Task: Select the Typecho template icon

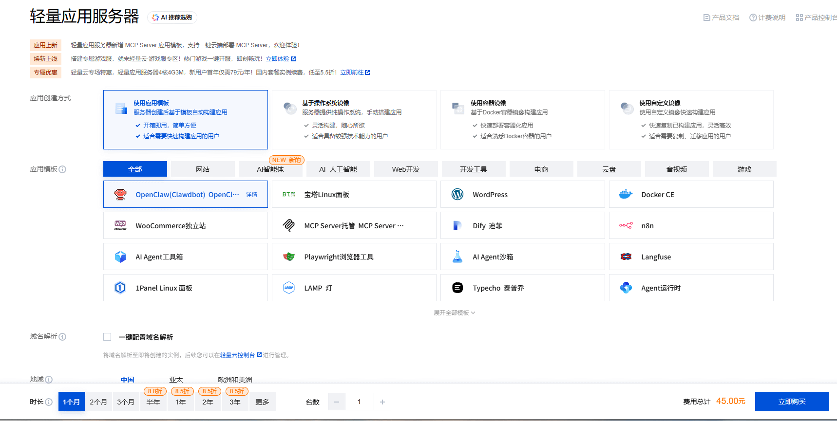Action: point(457,288)
